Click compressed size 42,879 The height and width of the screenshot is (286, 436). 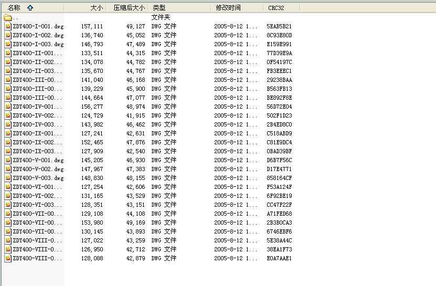click(136, 258)
